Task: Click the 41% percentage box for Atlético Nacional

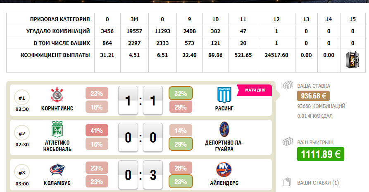Action: tap(97, 131)
